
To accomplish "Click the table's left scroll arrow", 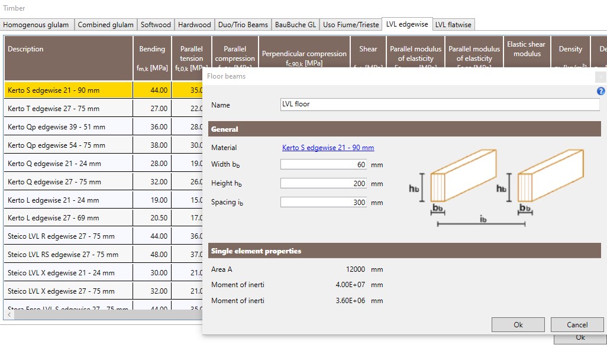I will (9, 315).
